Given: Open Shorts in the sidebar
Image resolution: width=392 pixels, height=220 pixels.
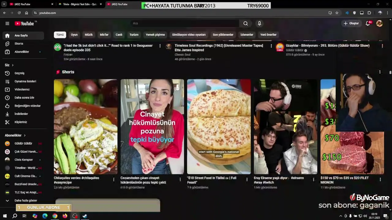Looking at the screenshot, I should tap(23, 44).
